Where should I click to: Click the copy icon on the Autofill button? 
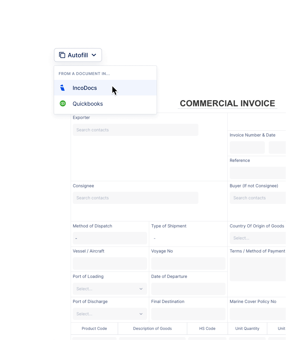point(62,55)
